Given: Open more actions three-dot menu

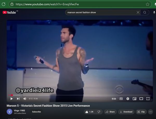Looking at the screenshot, I should pyautogui.click(x=151, y=112).
